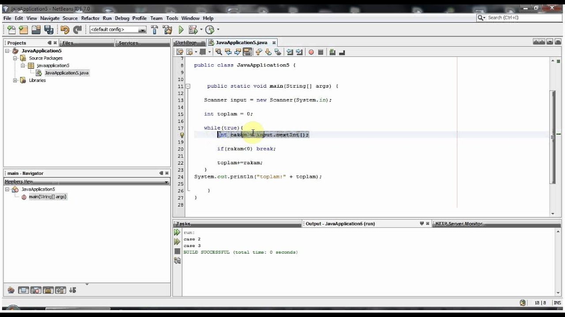Build the main project with hammer icon
The width and height of the screenshot is (565, 317).
click(154, 29)
